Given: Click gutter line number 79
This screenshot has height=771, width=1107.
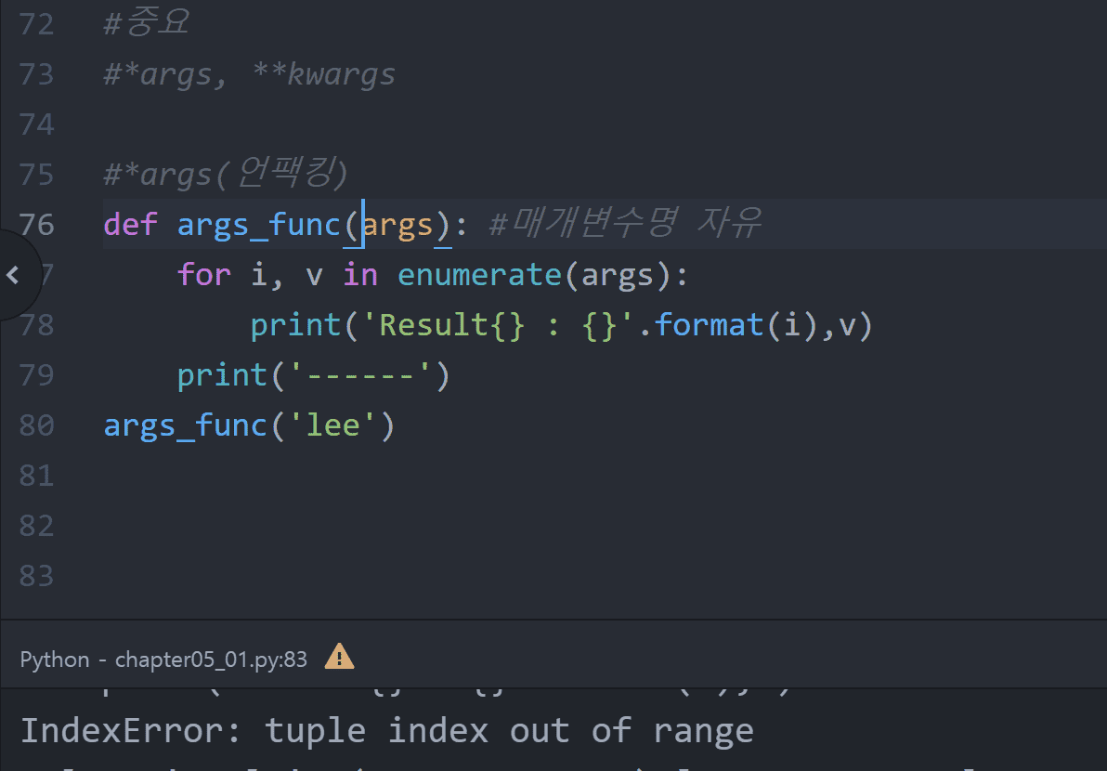Looking at the screenshot, I should [x=36, y=374].
